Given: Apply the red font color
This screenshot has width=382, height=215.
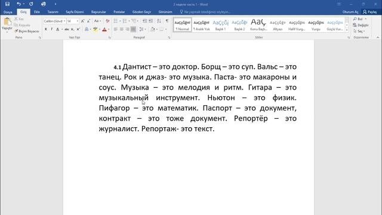Looking at the screenshot, I should (x=104, y=29).
